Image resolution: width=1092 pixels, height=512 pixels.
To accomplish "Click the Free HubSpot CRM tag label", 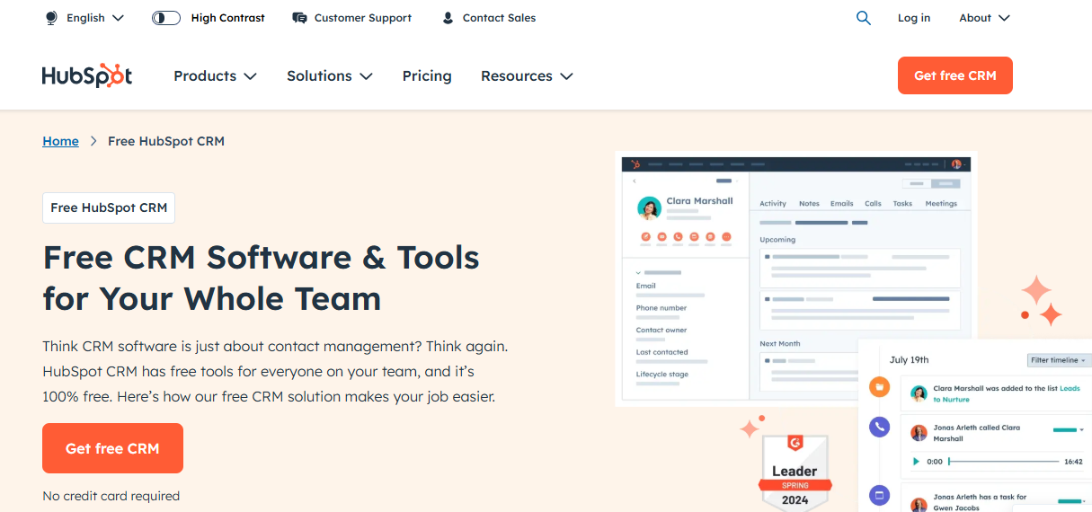I will (x=109, y=207).
